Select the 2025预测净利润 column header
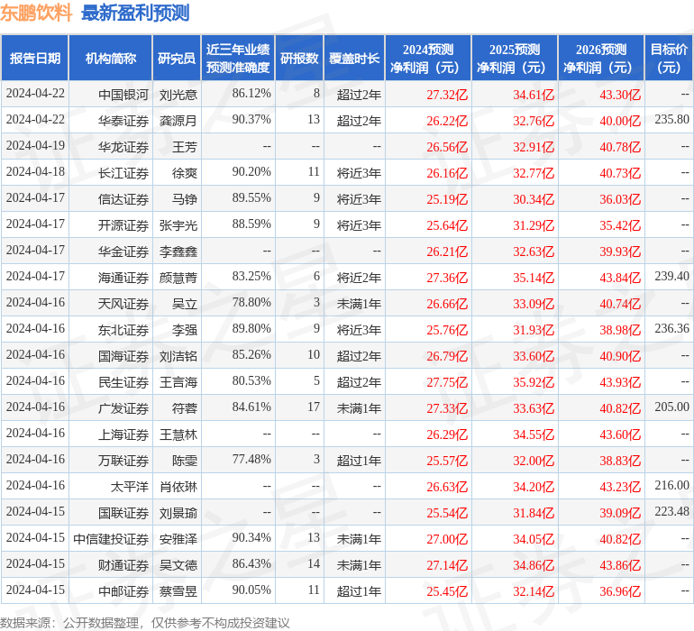 (x=515, y=58)
